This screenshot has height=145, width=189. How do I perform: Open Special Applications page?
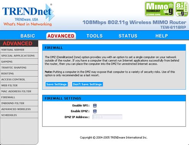point(19,56)
